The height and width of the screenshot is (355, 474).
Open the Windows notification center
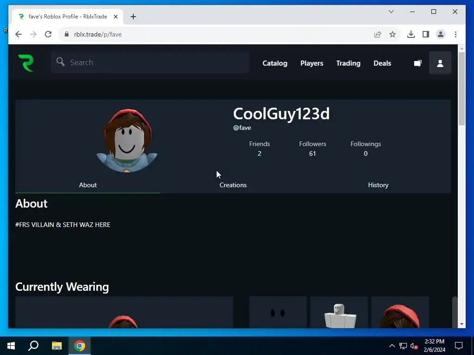click(x=459, y=346)
